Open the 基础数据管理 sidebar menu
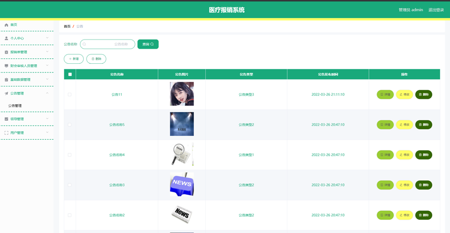The height and width of the screenshot is (233, 450). (27, 80)
